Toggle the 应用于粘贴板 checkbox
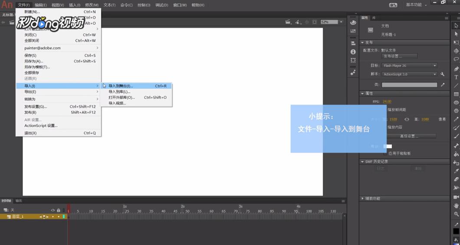Viewport: 460px width, 245px height. 385,154
